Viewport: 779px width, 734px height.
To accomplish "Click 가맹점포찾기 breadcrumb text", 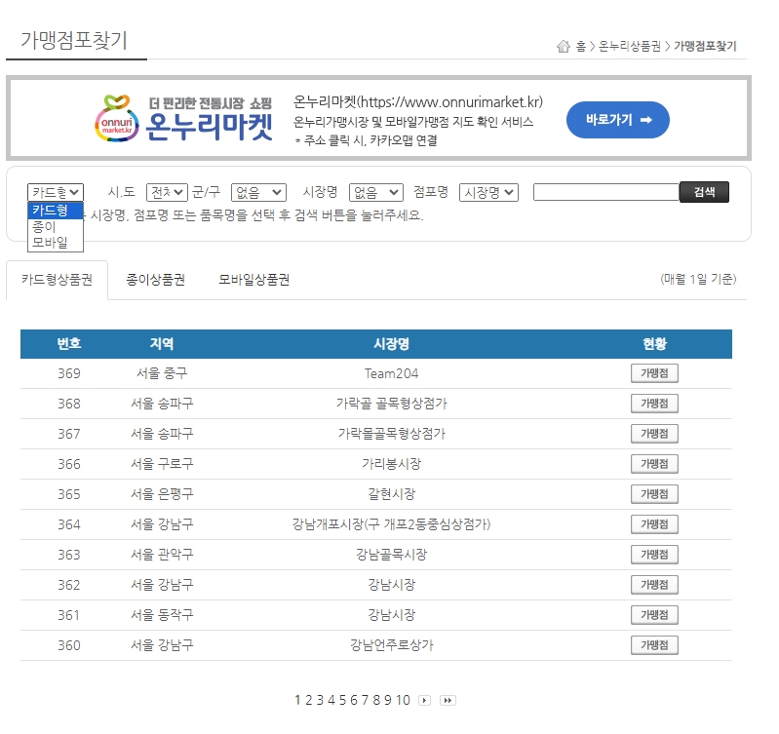I will coord(705,46).
